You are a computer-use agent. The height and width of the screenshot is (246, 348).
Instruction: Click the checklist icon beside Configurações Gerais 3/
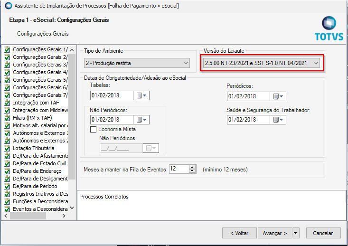click(7, 65)
